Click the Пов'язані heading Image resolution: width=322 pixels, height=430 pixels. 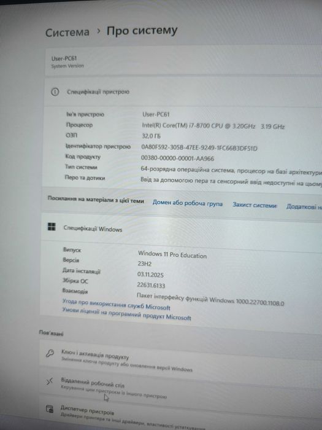point(51,333)
